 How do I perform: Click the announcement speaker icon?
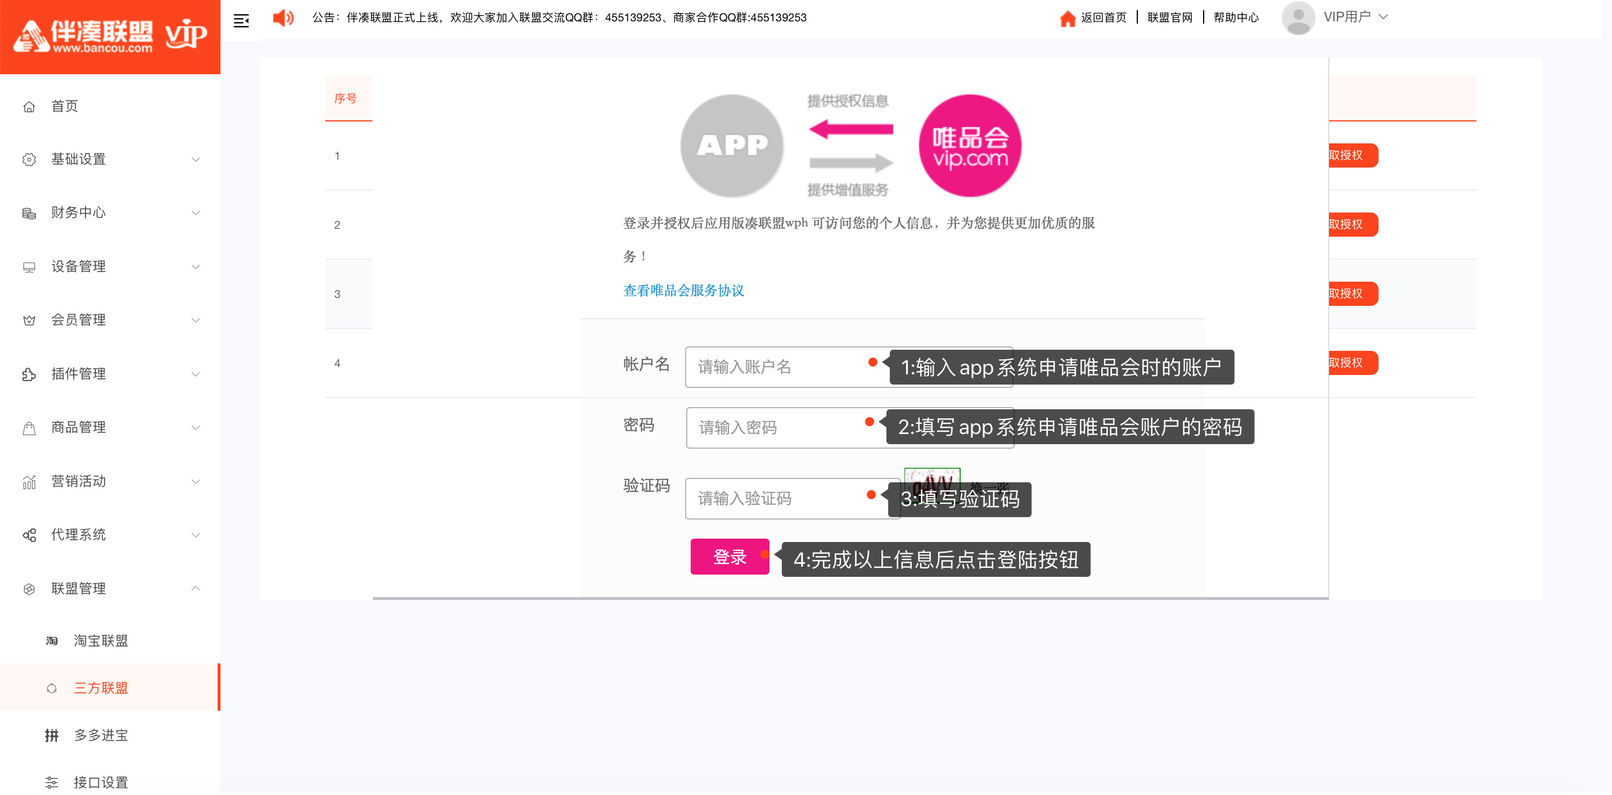(283, 17)
